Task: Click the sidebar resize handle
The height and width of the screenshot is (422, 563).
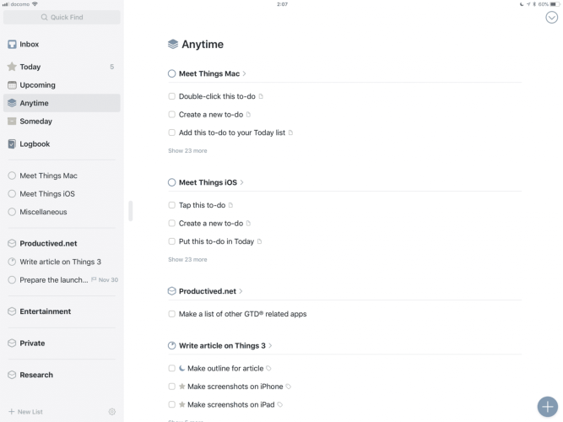Action: [x=131, y=211]
